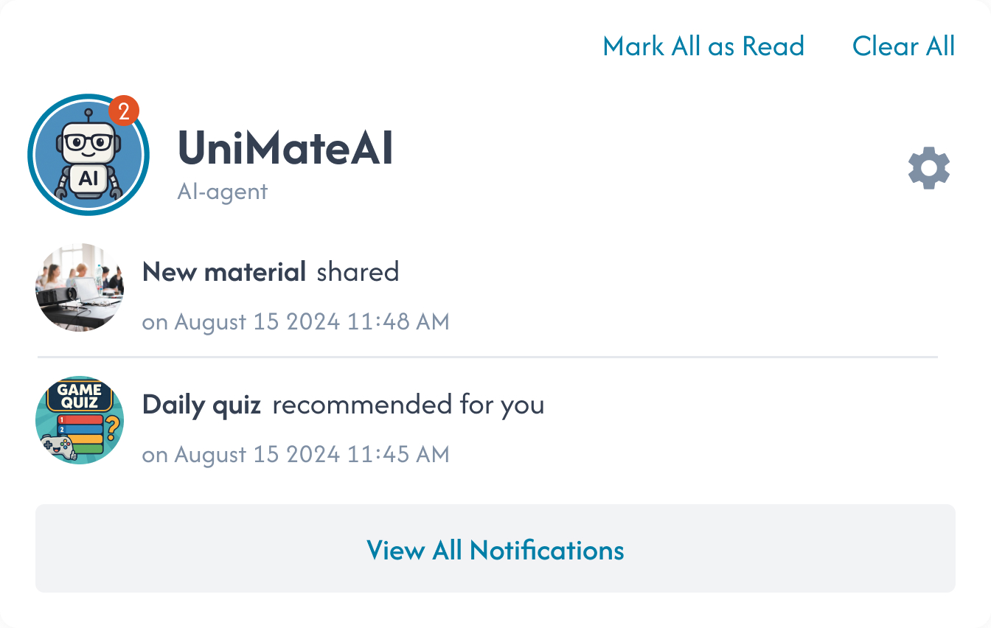Screen dimensions: 991x628
Task: Mark All as Read
Action: (x=703, y=46)
